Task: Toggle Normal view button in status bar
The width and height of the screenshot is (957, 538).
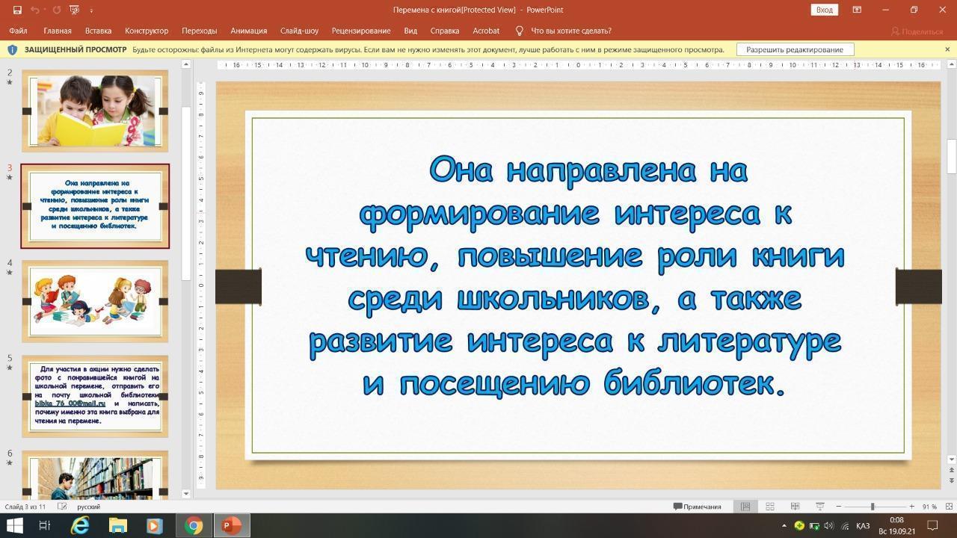Action: tap(745, 507)
